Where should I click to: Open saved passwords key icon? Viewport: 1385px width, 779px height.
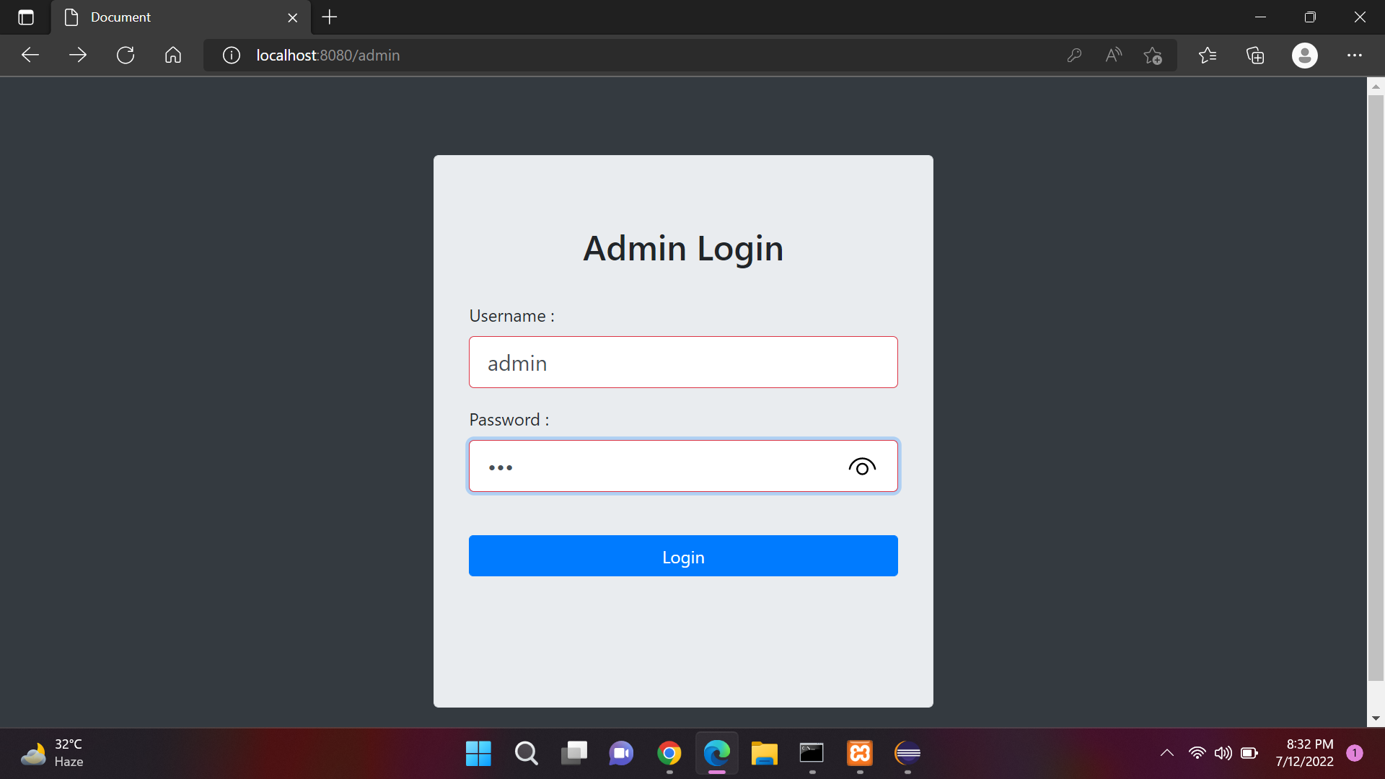pyautogui.click(x=1074, y=56)
